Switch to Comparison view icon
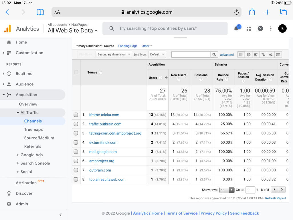293x220 pixels. pyautogui.click(x=263, y=54)
